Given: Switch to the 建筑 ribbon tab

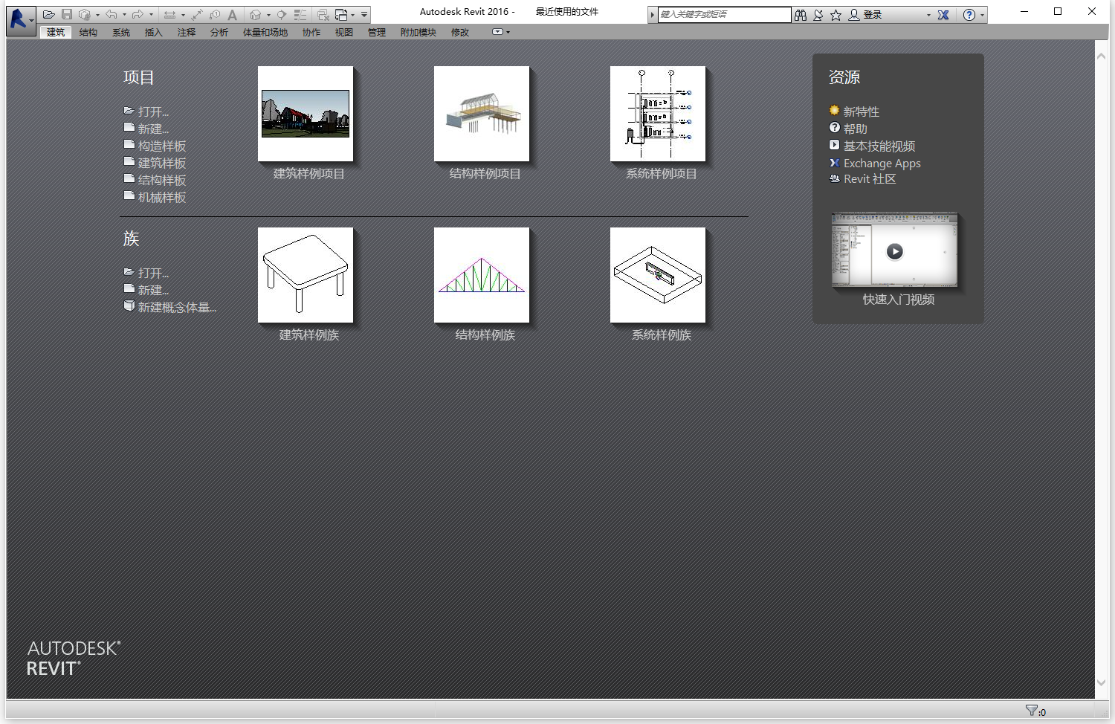Looking at the screenshot, I should point(56,32).
